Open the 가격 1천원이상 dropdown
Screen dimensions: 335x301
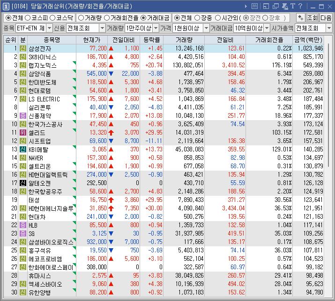pos(206,28)
